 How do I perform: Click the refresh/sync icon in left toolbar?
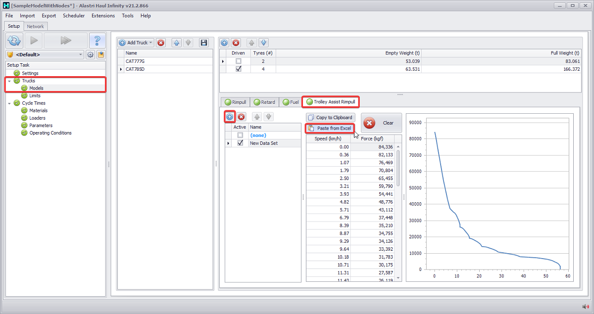pyautogui.click(x=14, y=40)
